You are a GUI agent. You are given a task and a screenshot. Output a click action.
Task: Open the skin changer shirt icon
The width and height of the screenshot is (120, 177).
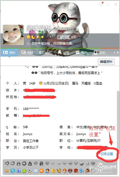point(101,4)
